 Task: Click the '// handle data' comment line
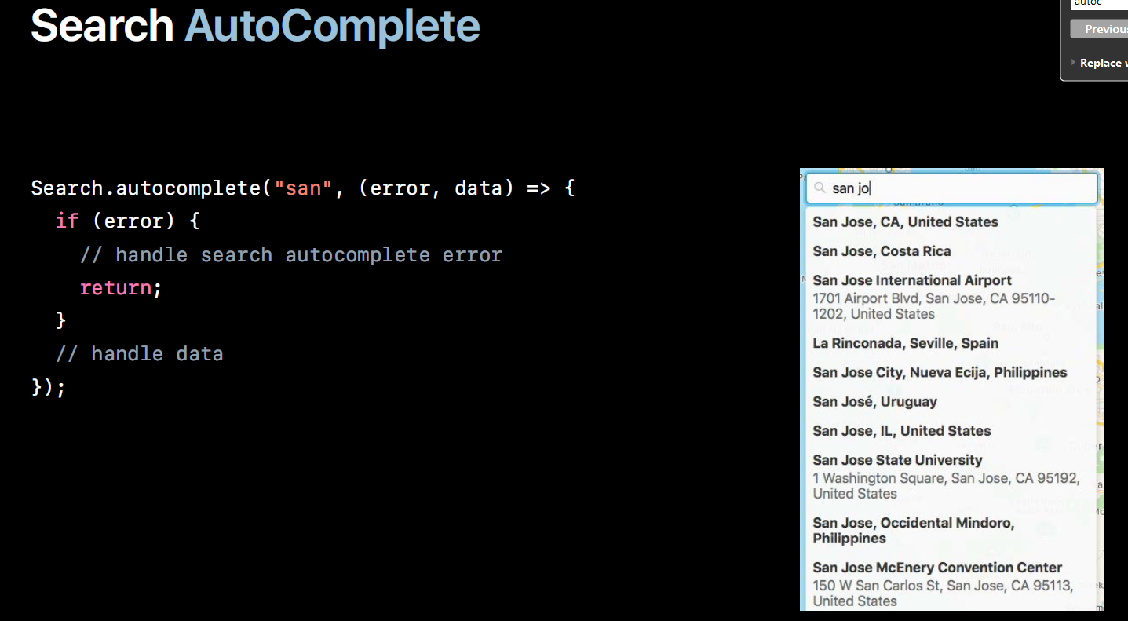pos(140,354)
